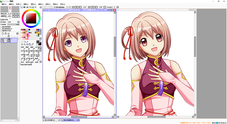
Task: Zoom out with toolbar minus button
Action: [75, 7]
